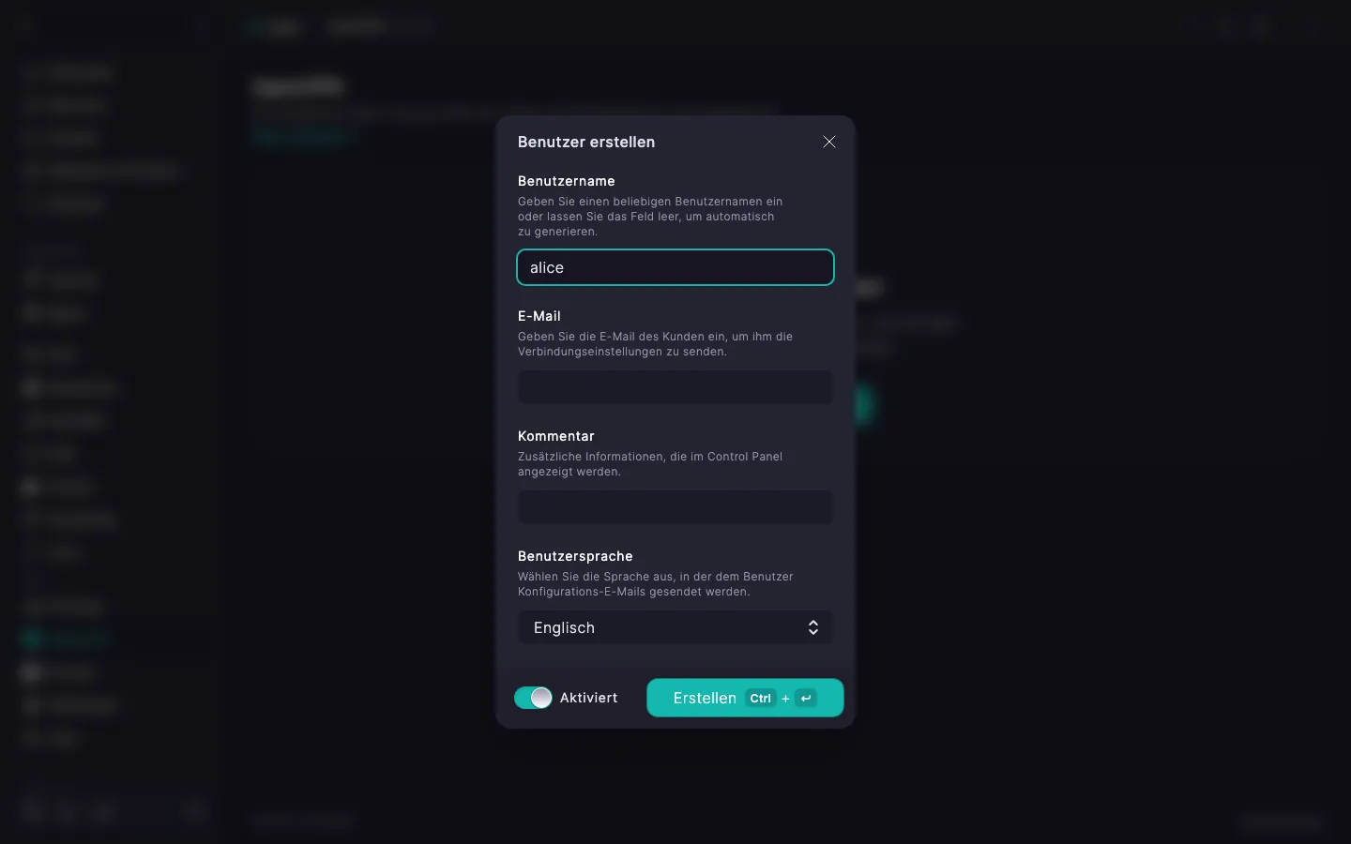
Task: Click the Benutzername input containing alice
Action: 675,267
